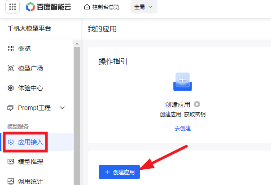Viewport: 271px width, 185px height.
Task: Go to 概览 in sidebar
Action: [x=24, y=48]
